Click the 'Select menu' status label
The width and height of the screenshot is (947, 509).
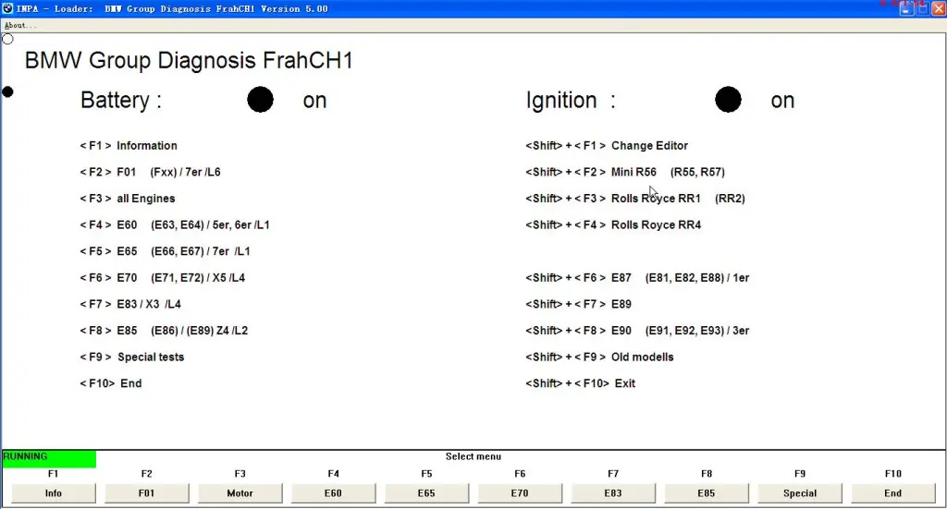tap(473, 456)
